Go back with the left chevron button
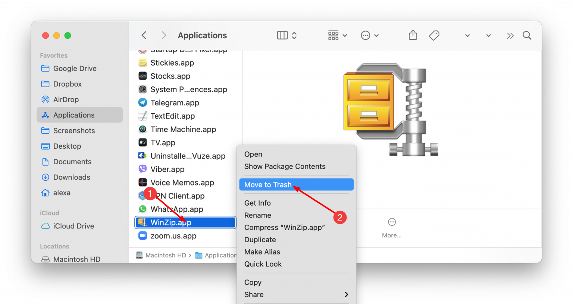The width and height of the screenshot is (573, 304). point(144,35)
